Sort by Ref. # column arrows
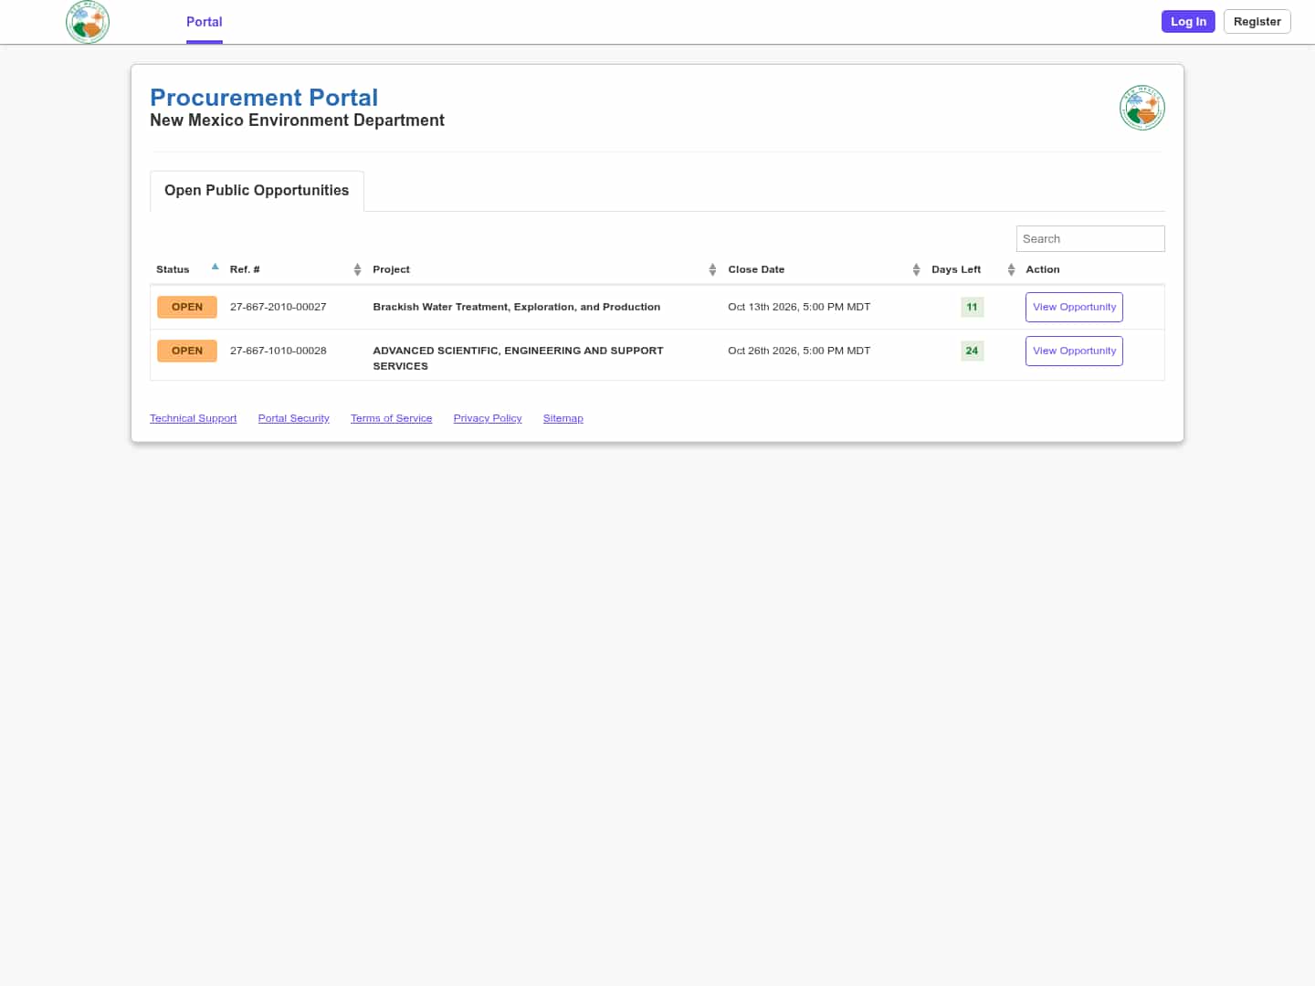Image resolution: width=1315 pixels, height=986 pixels. 357,269
